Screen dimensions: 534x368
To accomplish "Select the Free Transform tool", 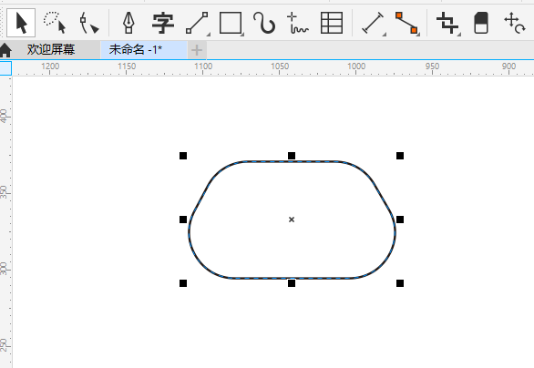I will click(515, 23).
